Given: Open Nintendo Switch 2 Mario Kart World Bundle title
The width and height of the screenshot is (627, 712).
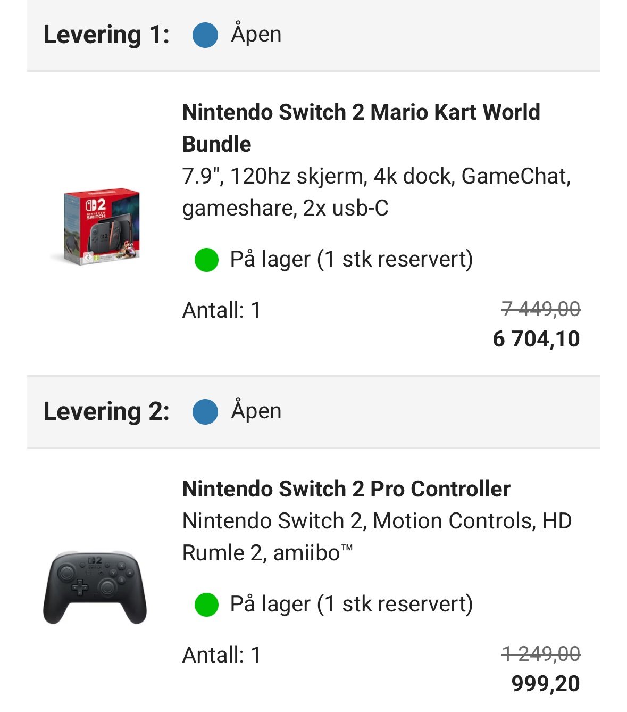Looking at the screenshot, I should tap(361, 128).
